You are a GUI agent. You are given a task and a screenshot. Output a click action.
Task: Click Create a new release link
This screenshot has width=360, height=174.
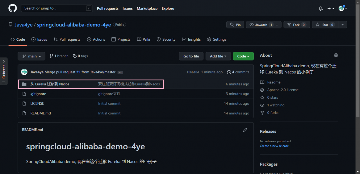tap(274, 146)
